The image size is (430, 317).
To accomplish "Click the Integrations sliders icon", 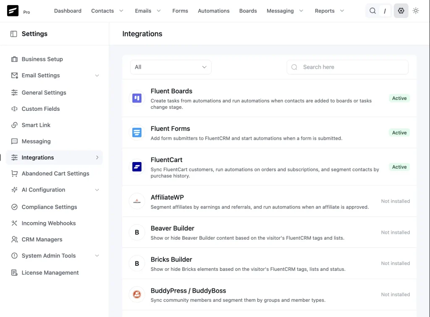I will (x=14, y=157).
